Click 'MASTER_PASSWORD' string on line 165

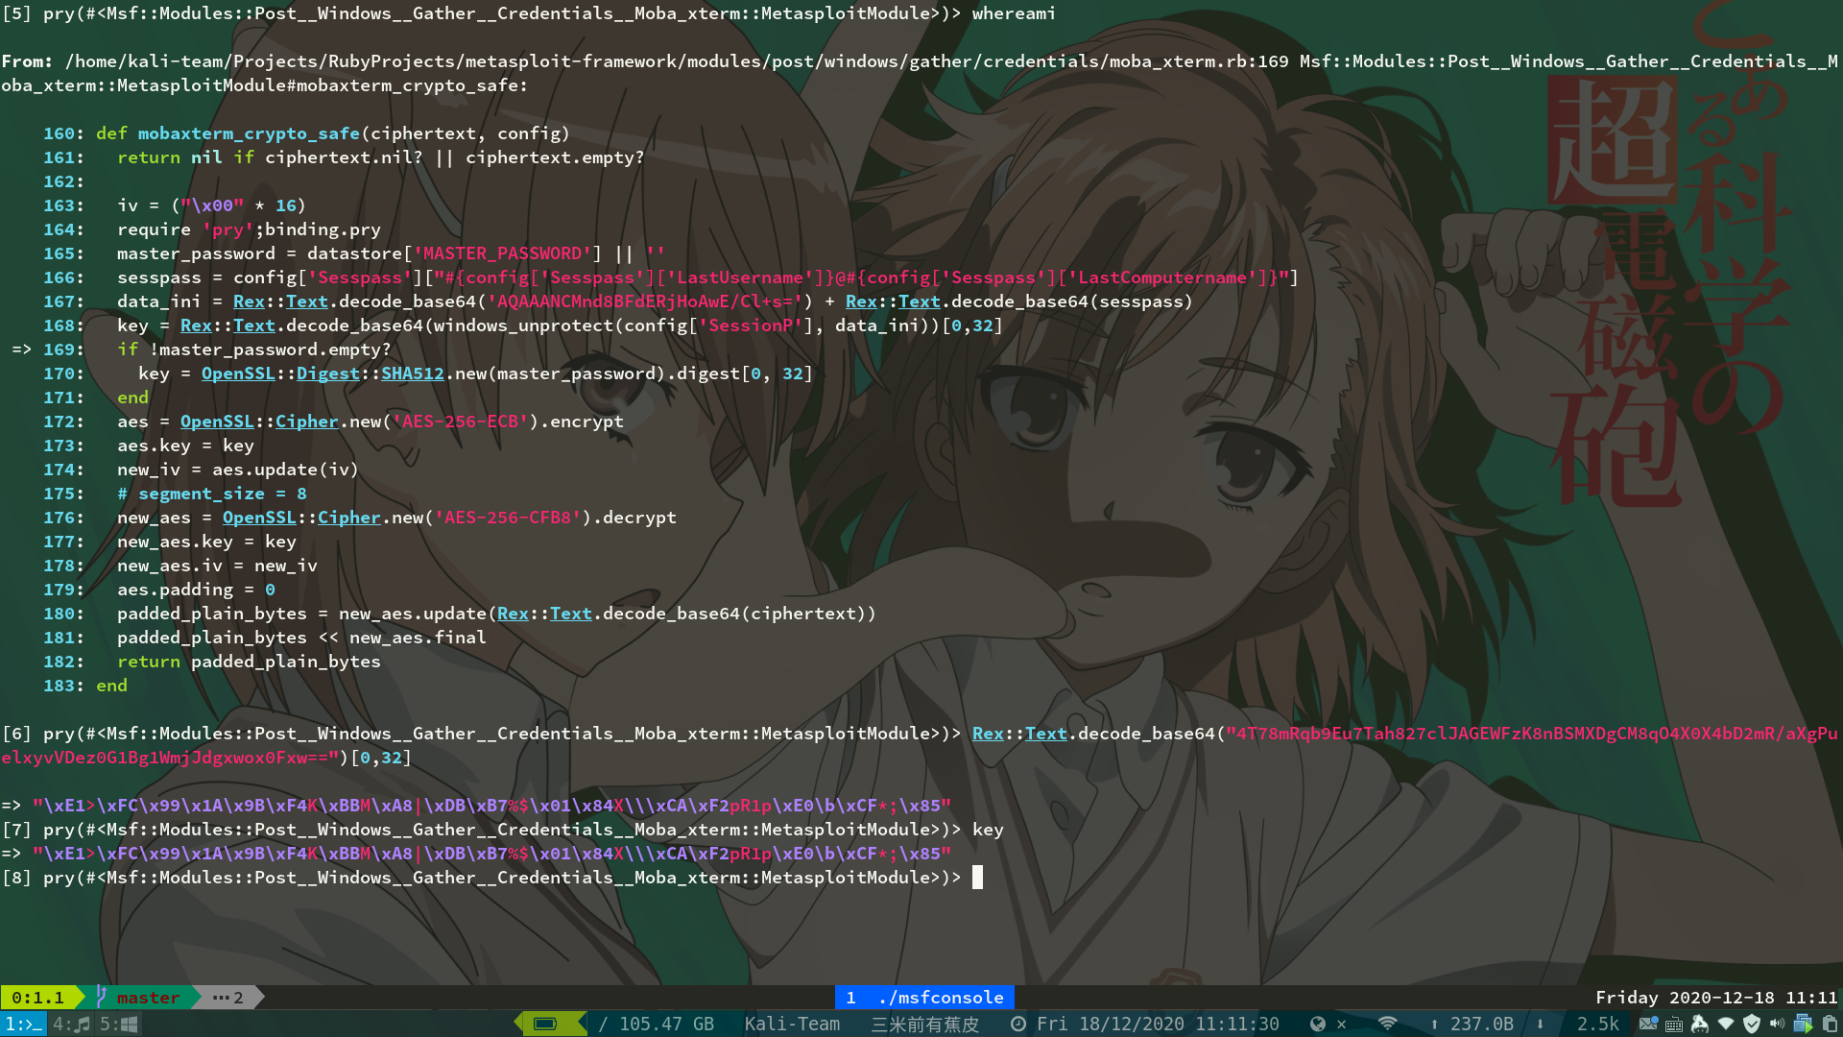tap(503, 253)
